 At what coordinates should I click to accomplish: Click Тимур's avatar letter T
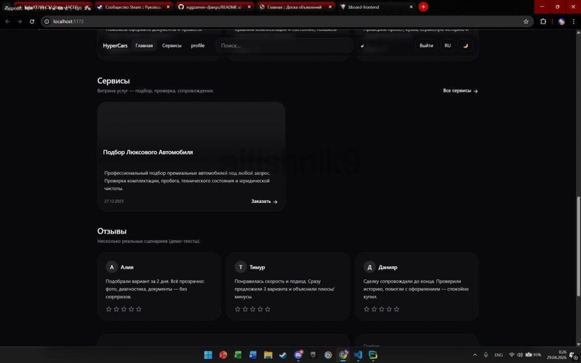pos(241,267)
